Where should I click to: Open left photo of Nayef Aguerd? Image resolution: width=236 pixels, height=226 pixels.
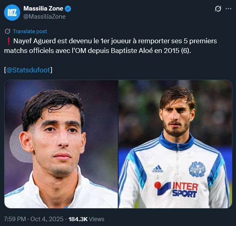coord(61,144)
